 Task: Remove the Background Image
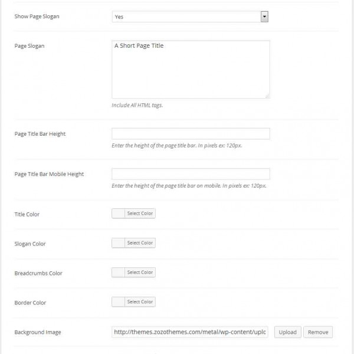318,332
